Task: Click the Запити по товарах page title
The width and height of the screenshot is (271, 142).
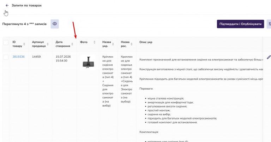Action: [x=26, y=6]
